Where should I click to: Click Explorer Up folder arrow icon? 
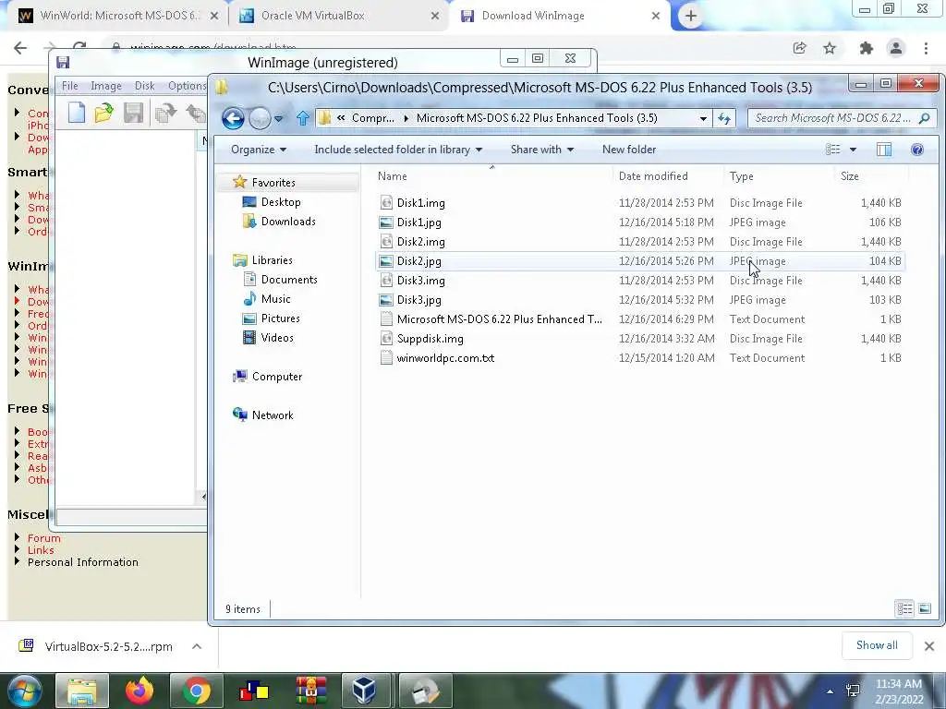303,118
